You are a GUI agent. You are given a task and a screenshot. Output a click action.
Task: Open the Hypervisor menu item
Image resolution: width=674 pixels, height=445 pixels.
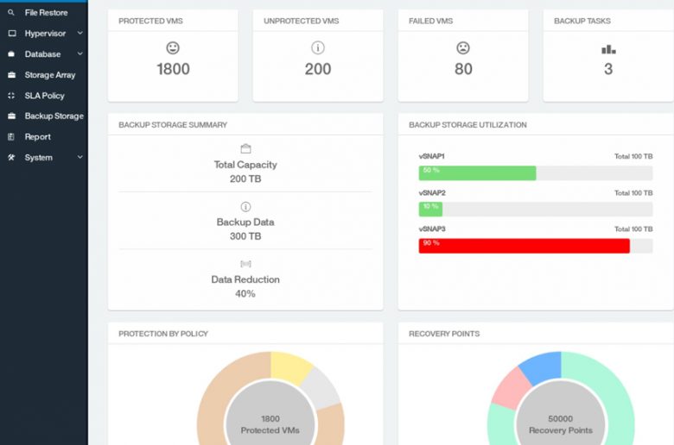pyautogui.click(x=44, y=34)
